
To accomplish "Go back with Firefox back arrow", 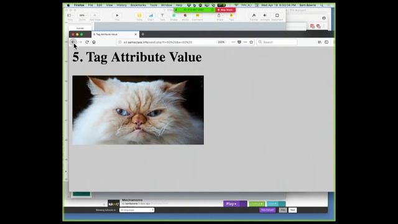I will pos(73,42).
